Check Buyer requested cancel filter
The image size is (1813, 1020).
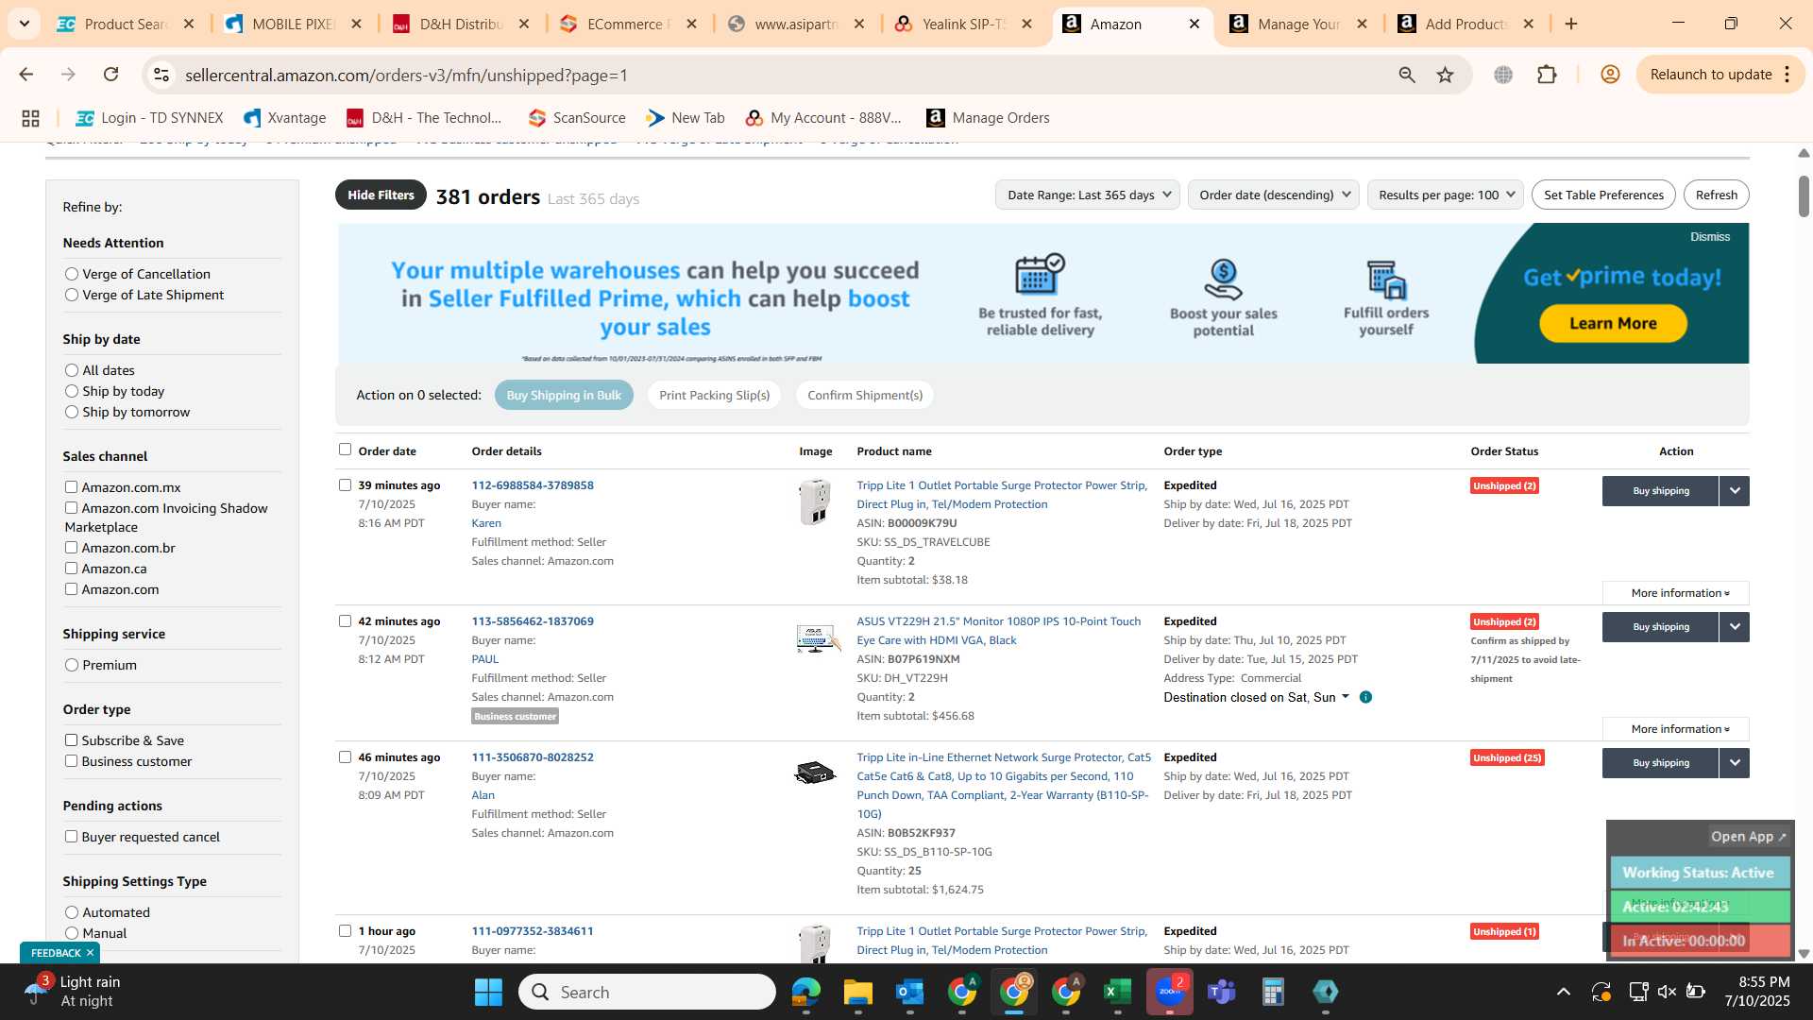click(x=71, y=837)
